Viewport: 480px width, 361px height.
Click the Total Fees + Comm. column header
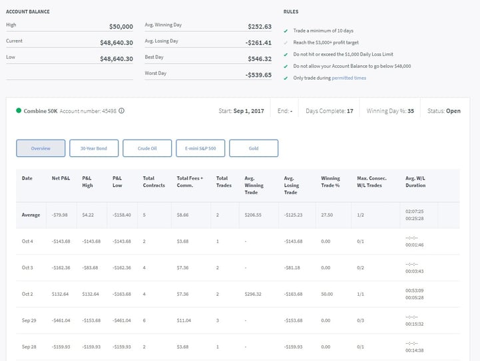190,181
